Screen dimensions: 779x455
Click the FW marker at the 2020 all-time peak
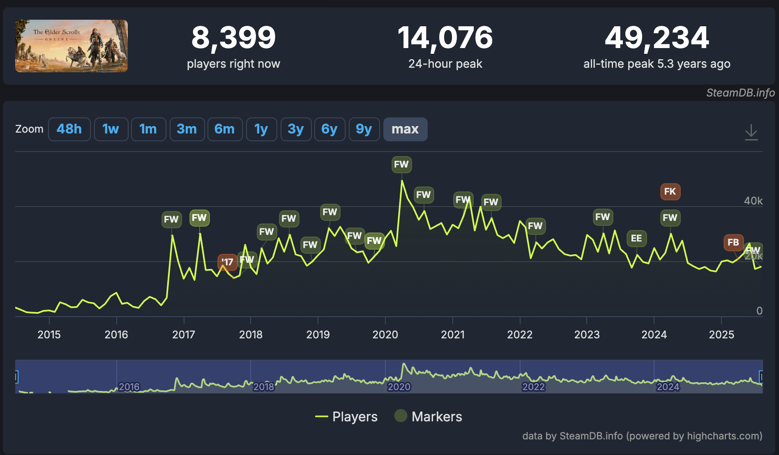tap(401, 164)
